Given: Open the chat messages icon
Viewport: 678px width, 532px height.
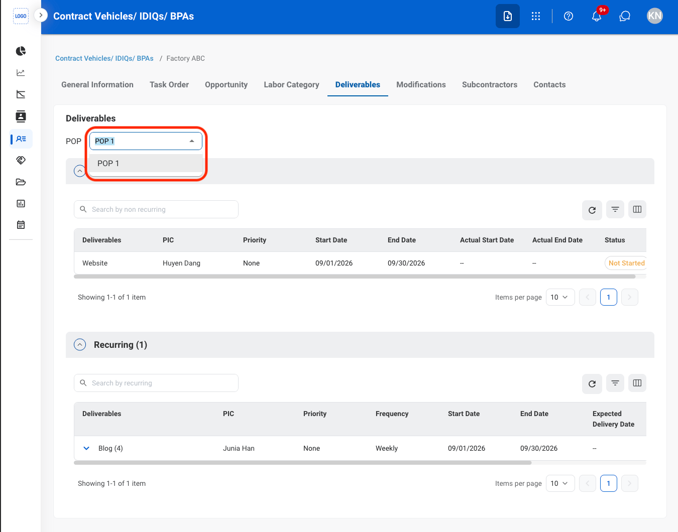Looking at the screenshot, I should [625, 16].
